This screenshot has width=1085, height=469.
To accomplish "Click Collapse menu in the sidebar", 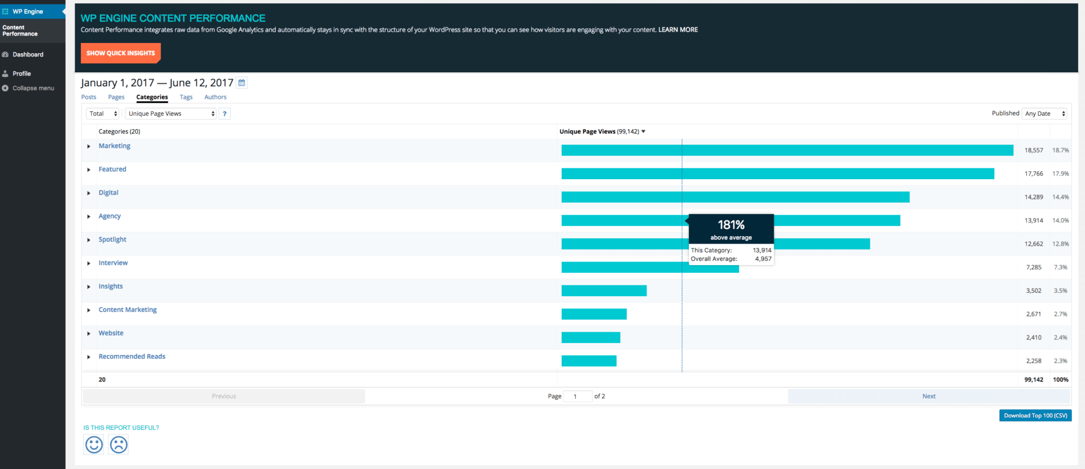I will pos(33,88).
